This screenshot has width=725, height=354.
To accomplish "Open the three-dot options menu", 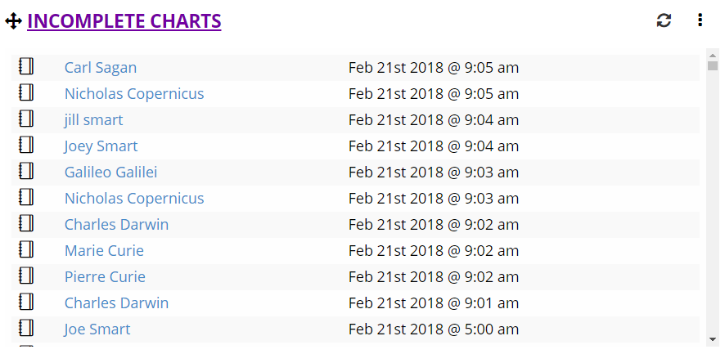I will pos(700,20).
